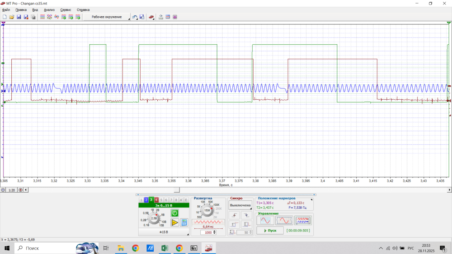This screenshot has width=452, height=254.
Task: Click the blue Save floppy disk icon
Action: (19, 17)
